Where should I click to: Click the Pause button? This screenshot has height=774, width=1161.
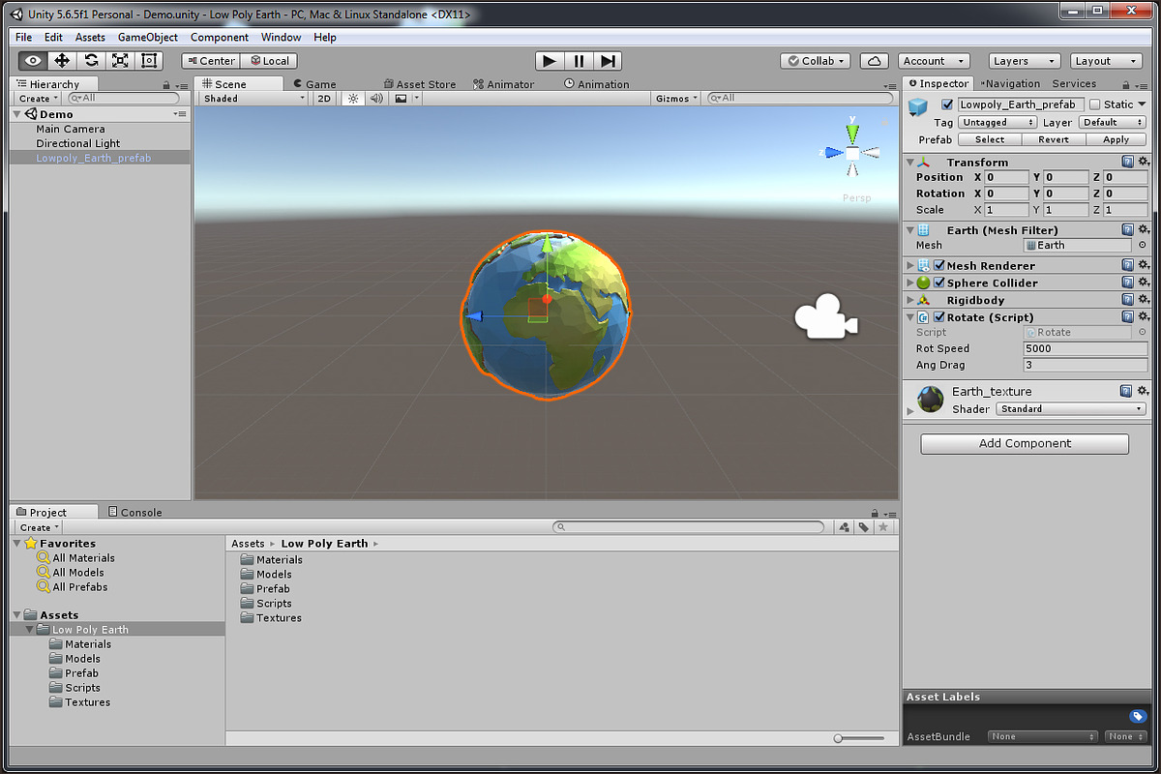(579, 61)
